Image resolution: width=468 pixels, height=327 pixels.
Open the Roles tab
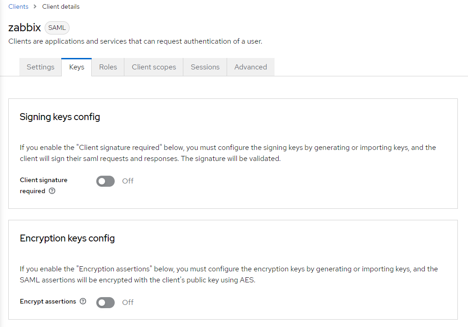click(x=108, y=67)
